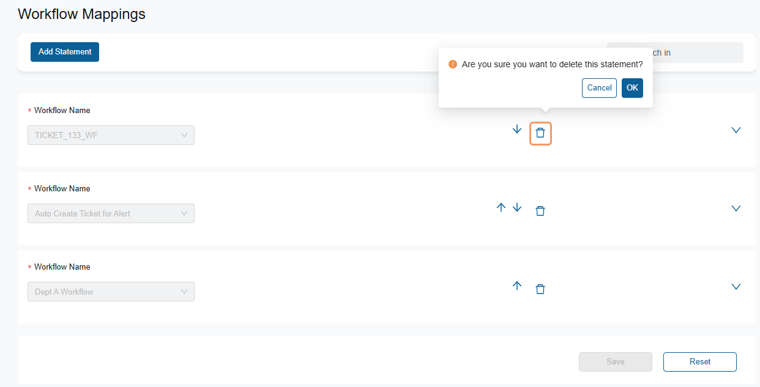This screenshot has width=760, height=387.
Task: Confirm deletion with the OK button
Action: (x=632, y=88)
